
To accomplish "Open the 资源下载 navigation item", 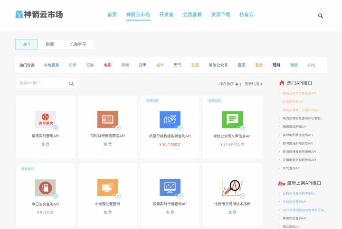I will [x=220, y=15].
